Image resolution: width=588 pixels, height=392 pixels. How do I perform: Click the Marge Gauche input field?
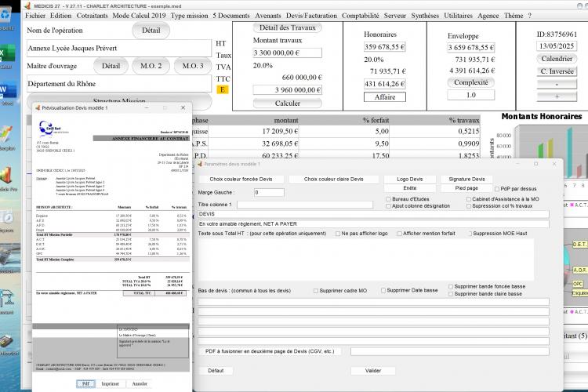click(269, 192)
